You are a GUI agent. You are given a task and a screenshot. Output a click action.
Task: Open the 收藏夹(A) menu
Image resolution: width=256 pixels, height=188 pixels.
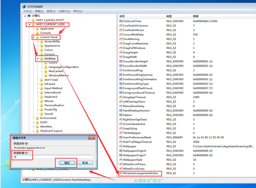64,11
